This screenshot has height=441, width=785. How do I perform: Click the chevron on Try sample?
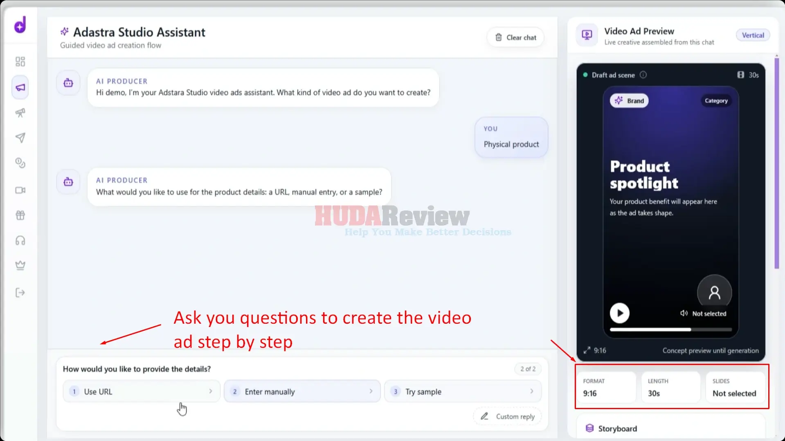[532, 392]
